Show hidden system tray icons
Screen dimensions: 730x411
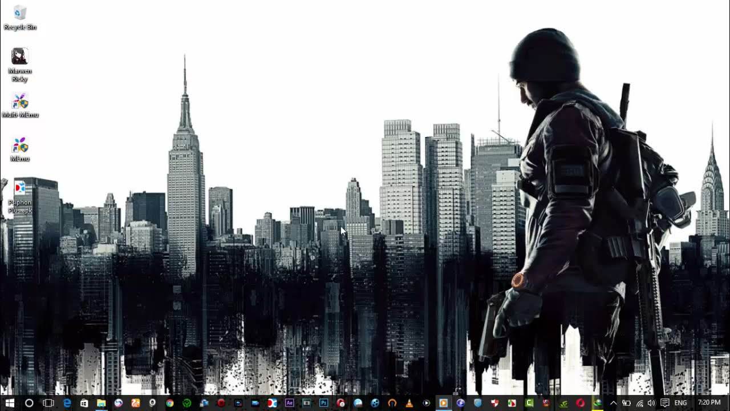(614, 403)
